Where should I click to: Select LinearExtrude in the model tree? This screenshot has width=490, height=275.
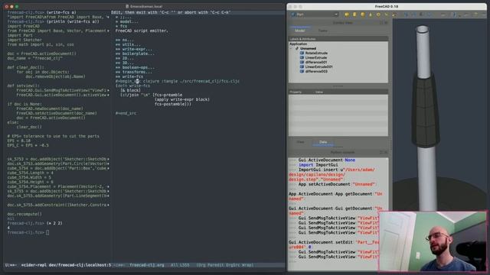tap(316, 57)
